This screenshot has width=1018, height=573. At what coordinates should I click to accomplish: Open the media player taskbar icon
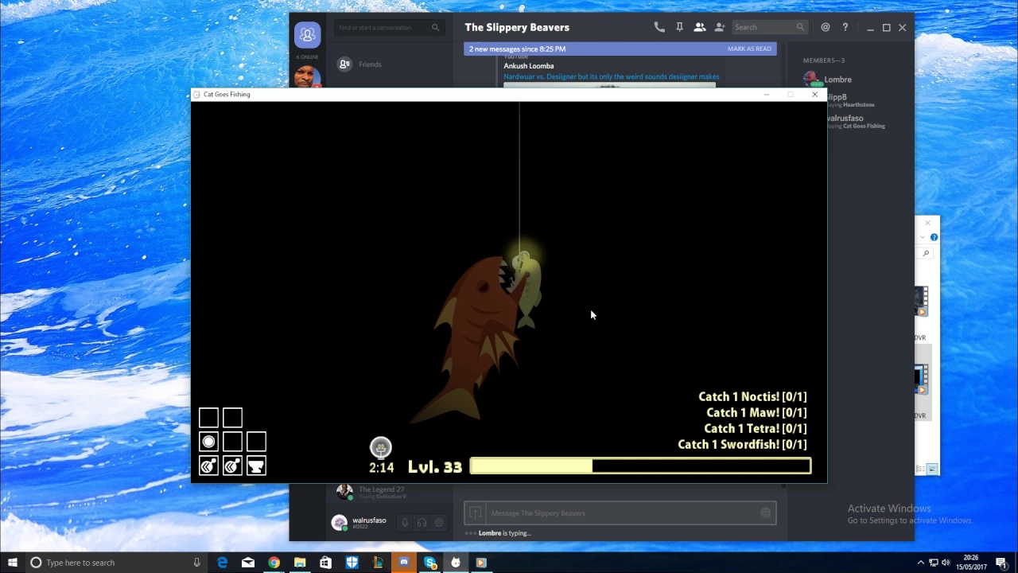click(x=481, y=563)
